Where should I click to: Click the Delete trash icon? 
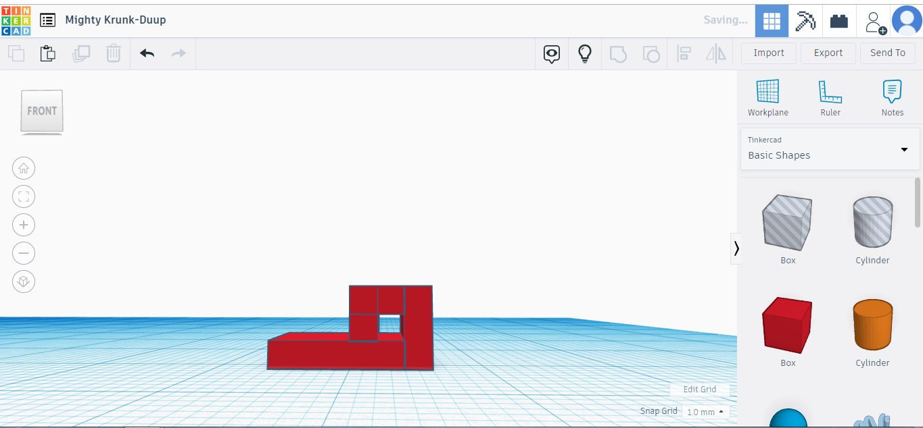114,53
